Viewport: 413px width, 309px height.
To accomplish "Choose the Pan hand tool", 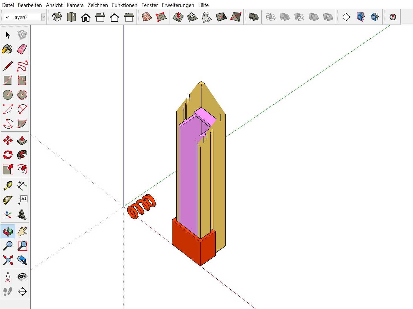I will click(x=22, y=231).
